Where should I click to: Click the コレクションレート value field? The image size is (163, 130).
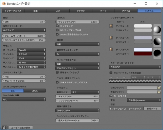click(x=77, y=100)
